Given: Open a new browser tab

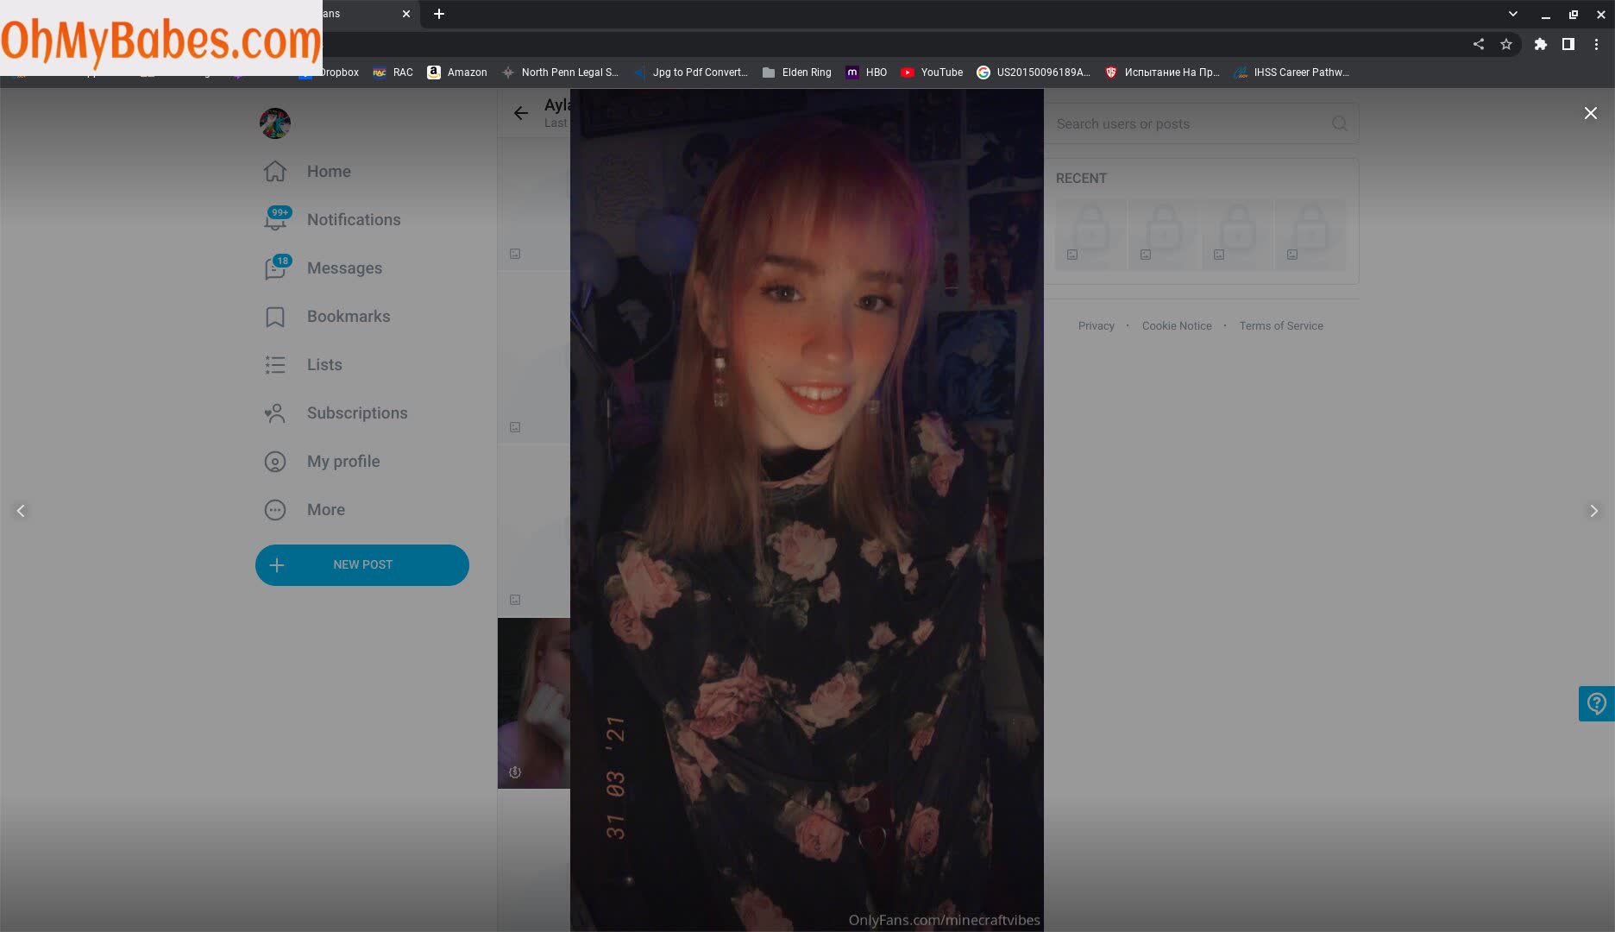Looking at the screenshot, I should coord(438,14).
